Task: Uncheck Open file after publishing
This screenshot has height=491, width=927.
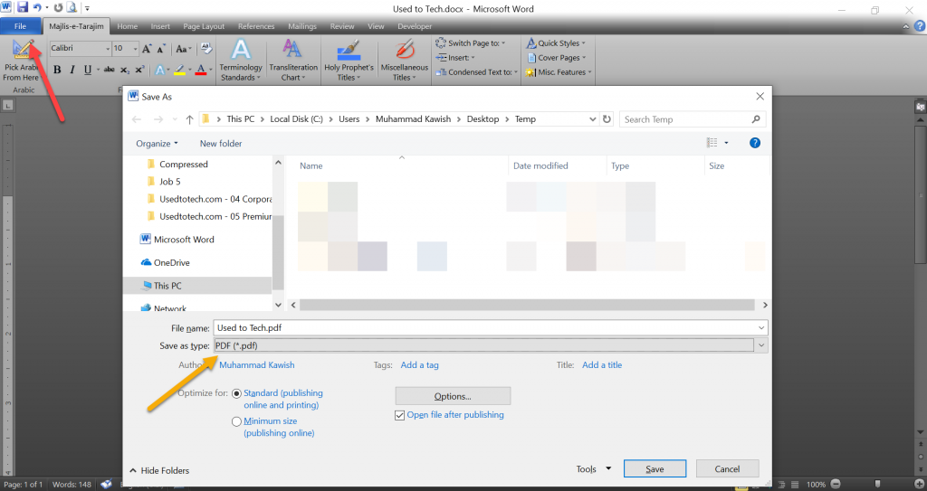Action: click(399, 415)
